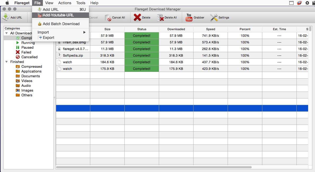
Task: Collapse the All Downloads tree node
Action: click(x=6, y=33)
